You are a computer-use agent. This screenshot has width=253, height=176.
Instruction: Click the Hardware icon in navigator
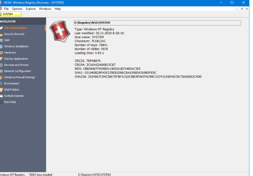pos(1,53)
